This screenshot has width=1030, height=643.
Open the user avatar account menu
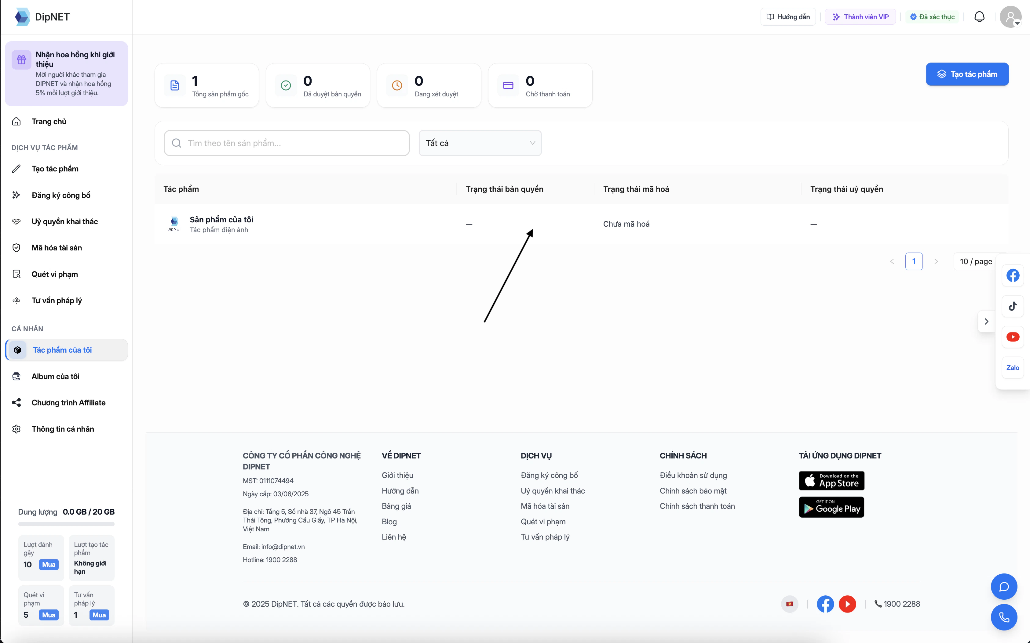[1010, 17]
